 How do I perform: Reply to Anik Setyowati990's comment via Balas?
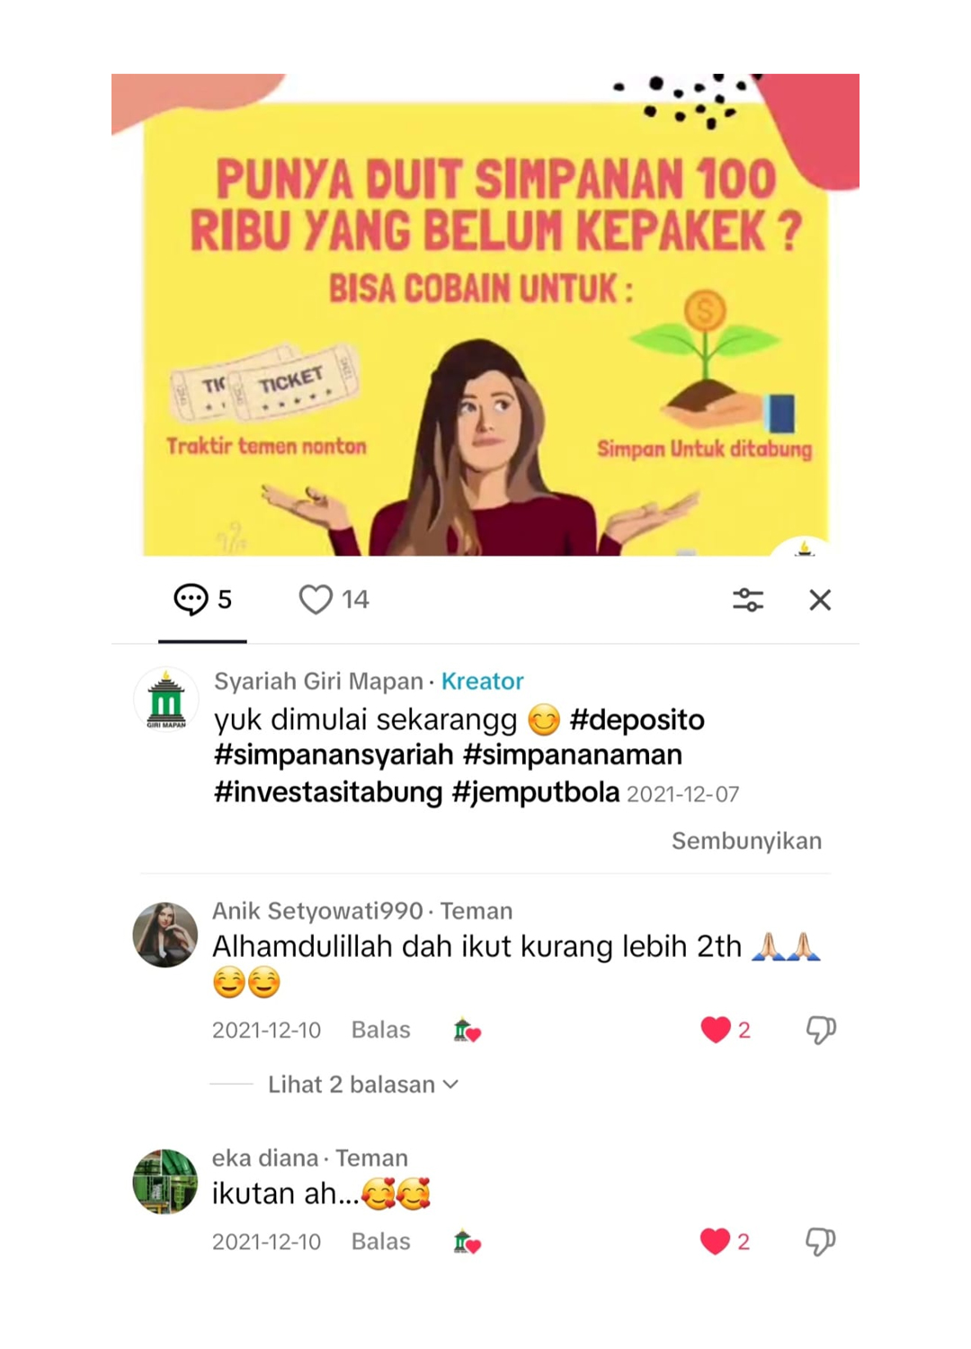tap(380, 1030)
